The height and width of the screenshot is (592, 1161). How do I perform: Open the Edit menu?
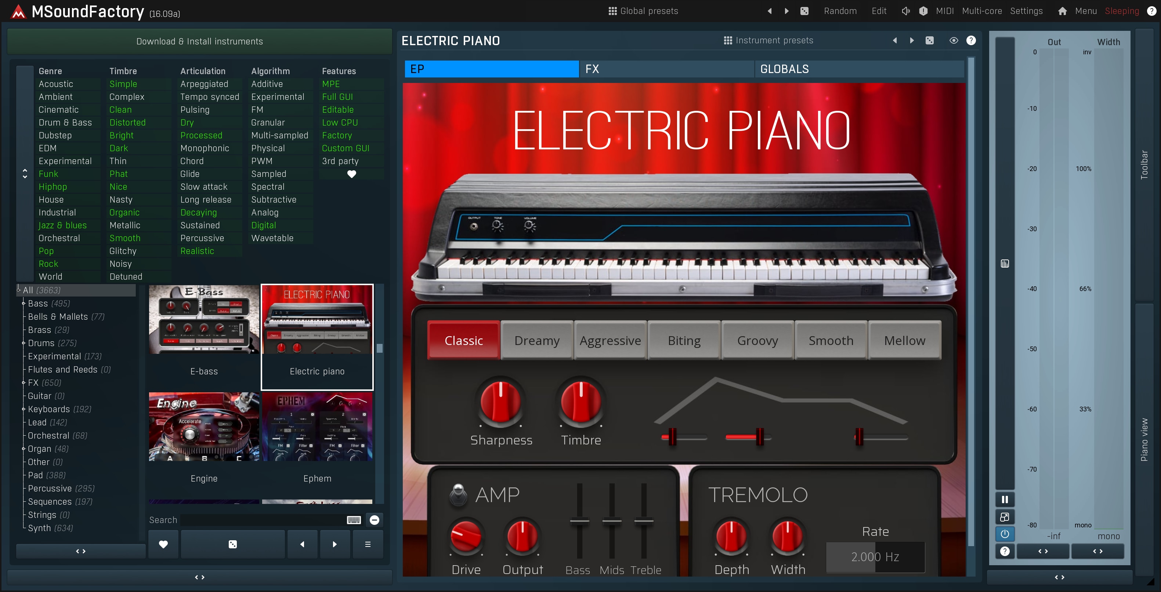[879, 11]
